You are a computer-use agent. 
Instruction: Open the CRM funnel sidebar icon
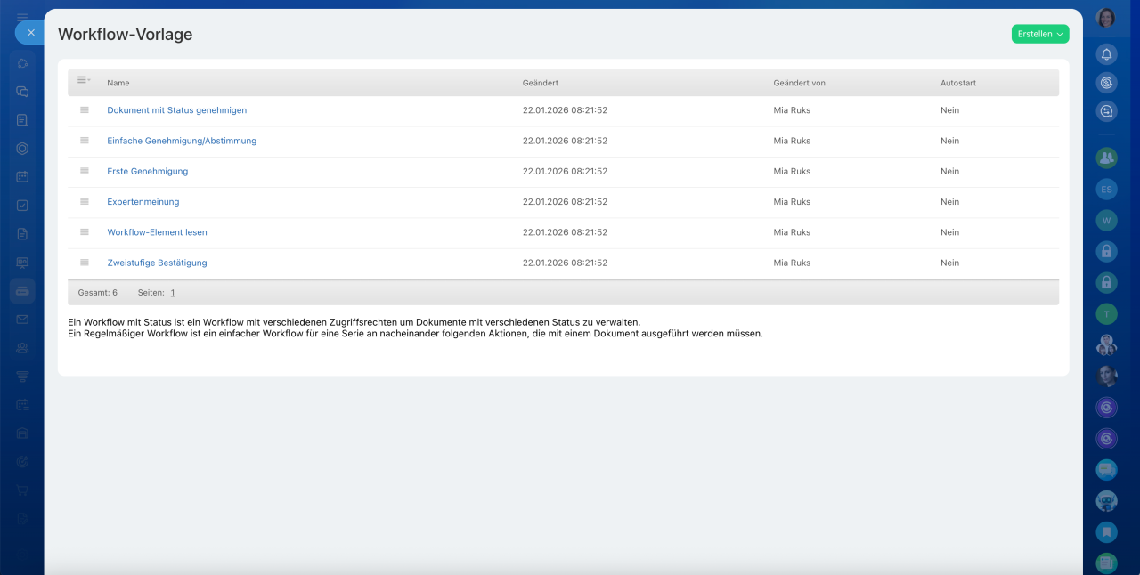pos(22,377)
